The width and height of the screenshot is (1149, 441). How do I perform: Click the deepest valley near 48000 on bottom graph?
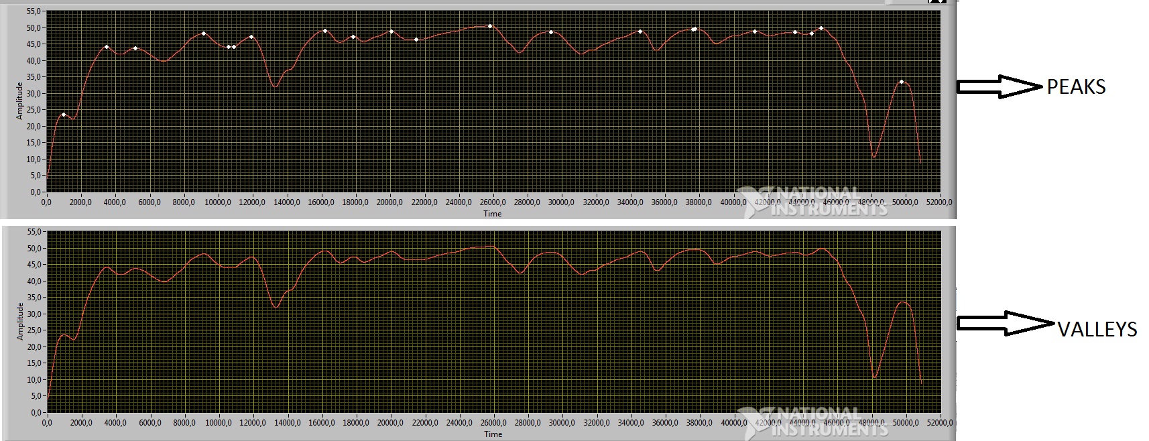(x=874, y=377)
